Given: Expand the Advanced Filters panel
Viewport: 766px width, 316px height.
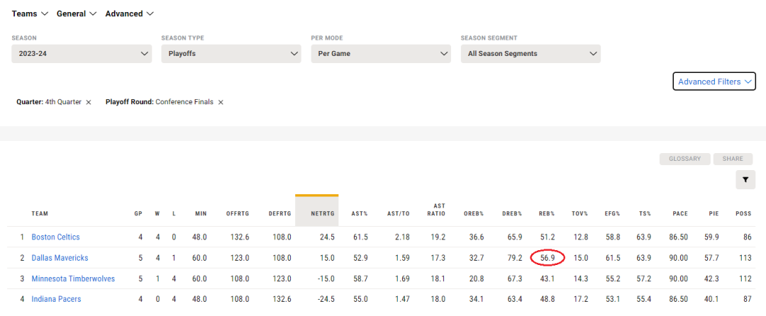Looking at the screenshot, I should [714, 81].
